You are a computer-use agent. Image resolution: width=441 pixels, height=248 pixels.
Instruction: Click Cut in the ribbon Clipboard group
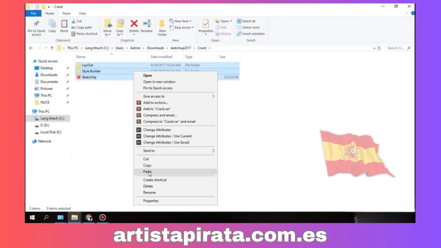tap(76, 21)
